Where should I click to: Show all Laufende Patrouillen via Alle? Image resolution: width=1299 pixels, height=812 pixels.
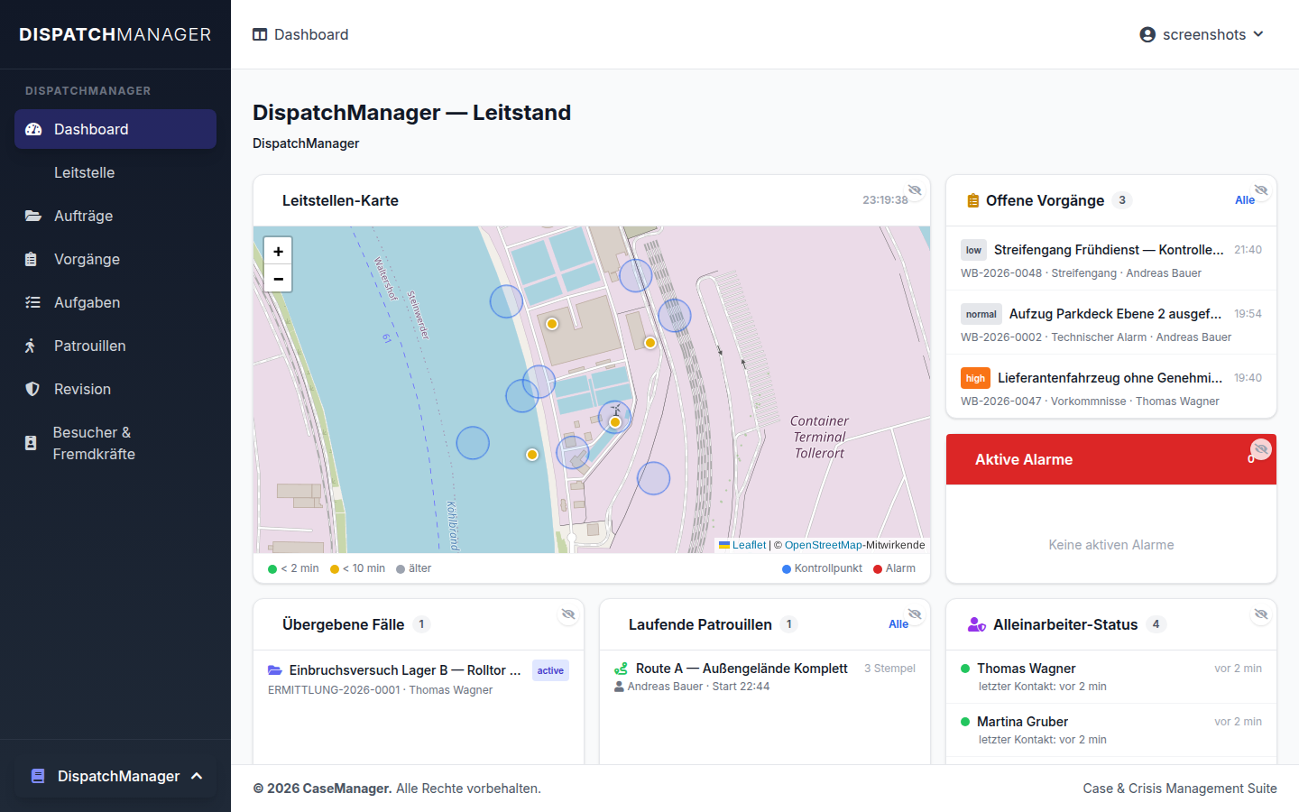pyautogui.click(x=898, y=624)
